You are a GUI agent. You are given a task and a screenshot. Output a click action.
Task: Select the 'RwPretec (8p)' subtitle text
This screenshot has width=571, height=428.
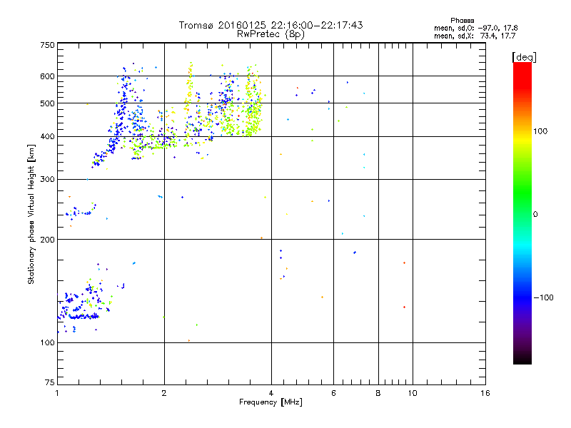click(271, 34)
